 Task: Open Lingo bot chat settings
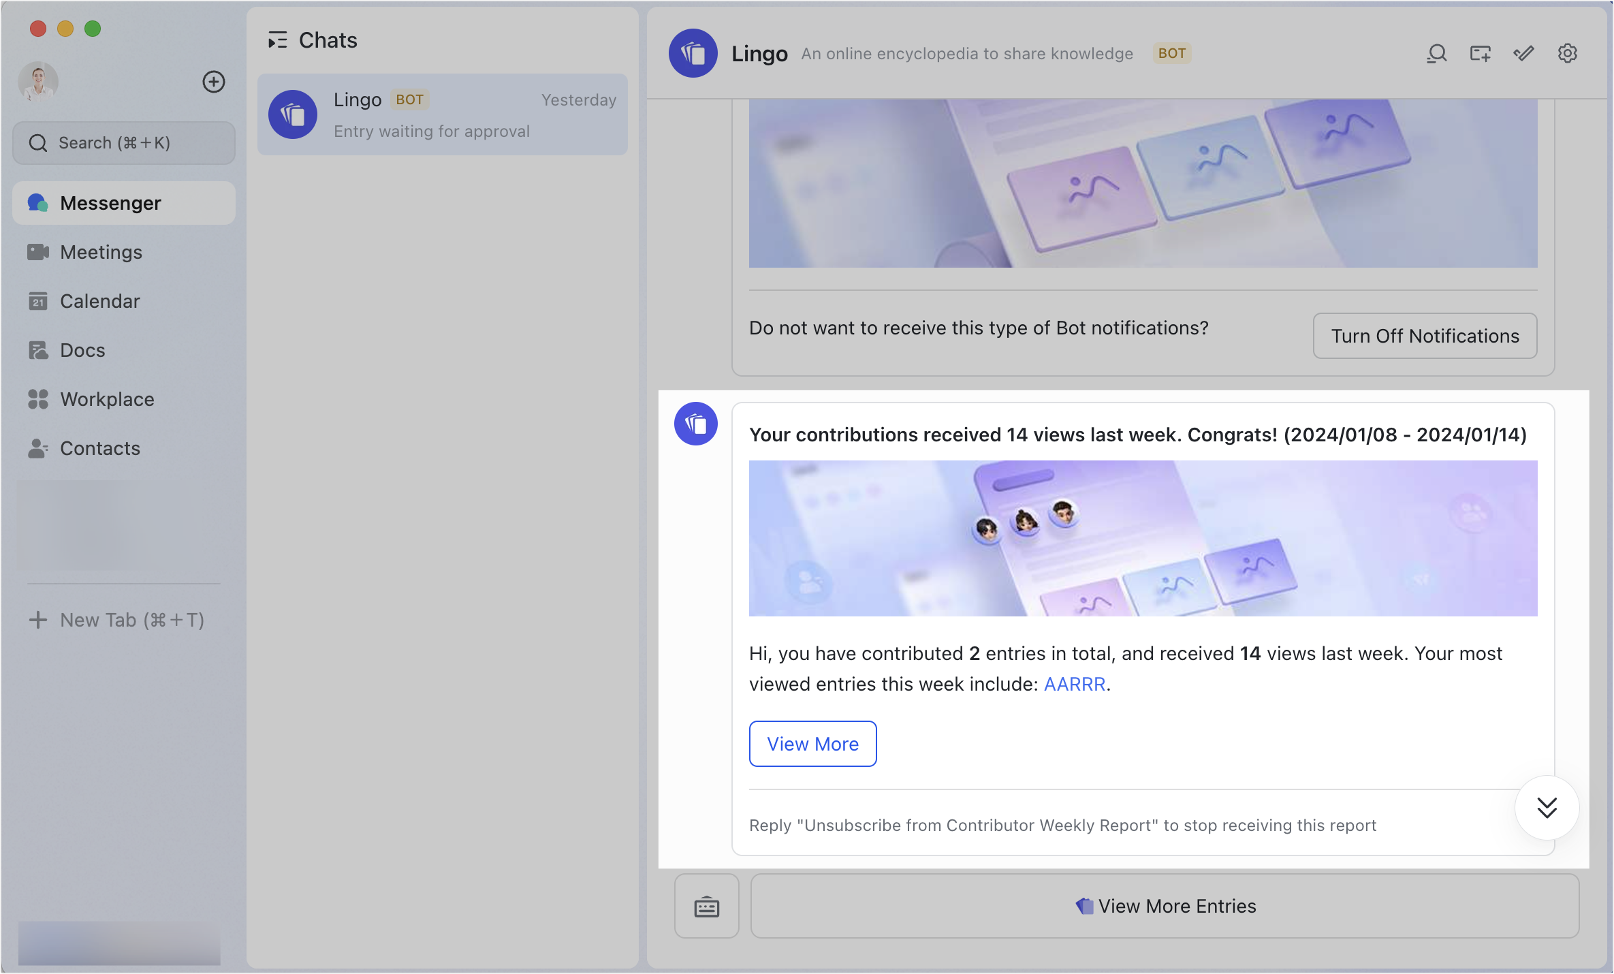pos(1568,53)
